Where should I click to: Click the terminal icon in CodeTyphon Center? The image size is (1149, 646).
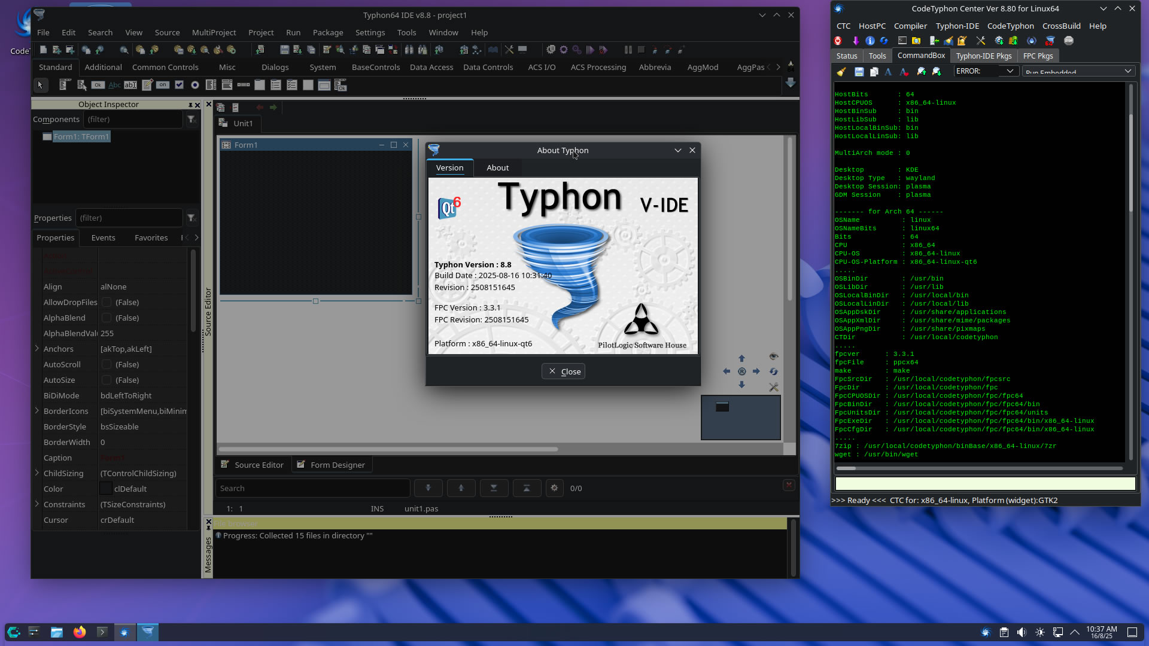[902, 41]
